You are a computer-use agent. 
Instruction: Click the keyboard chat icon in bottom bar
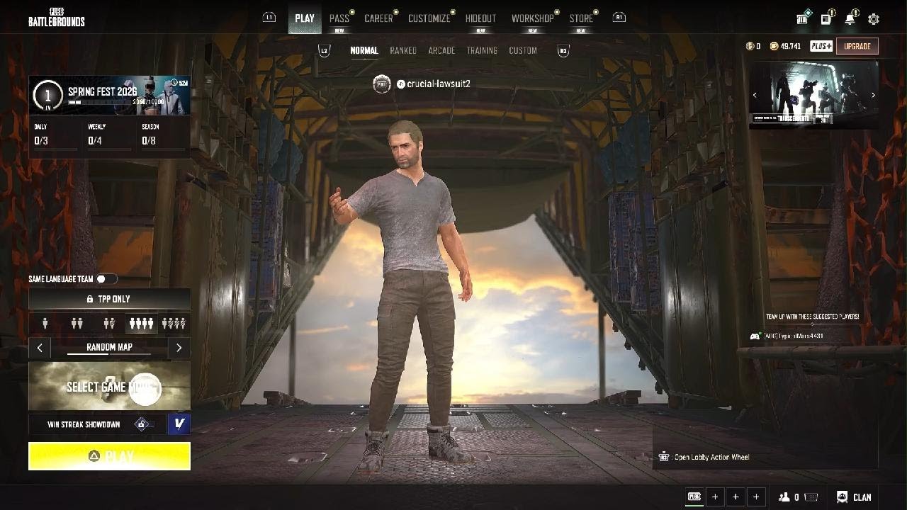811,497
